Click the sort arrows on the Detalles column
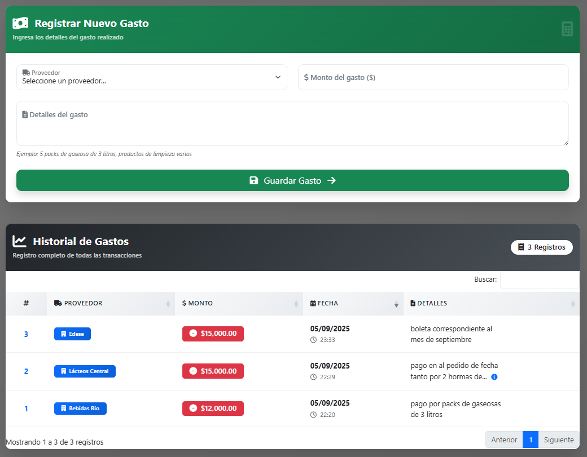Screen dimensions: 587x457 [572, 304]
